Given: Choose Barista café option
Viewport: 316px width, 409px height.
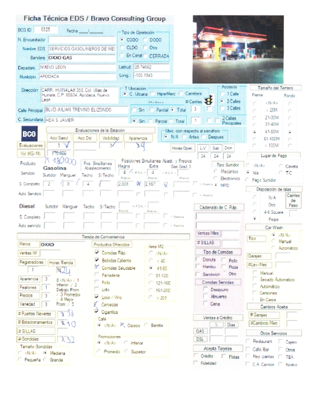Looking at the screenshot, I should tap(146, 325).
